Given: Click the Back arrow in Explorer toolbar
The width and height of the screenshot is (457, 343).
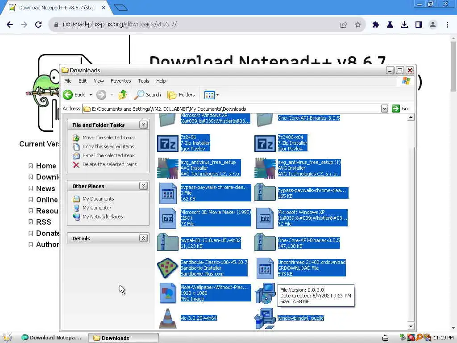Looking at the screenshot, I should point(68,95).
